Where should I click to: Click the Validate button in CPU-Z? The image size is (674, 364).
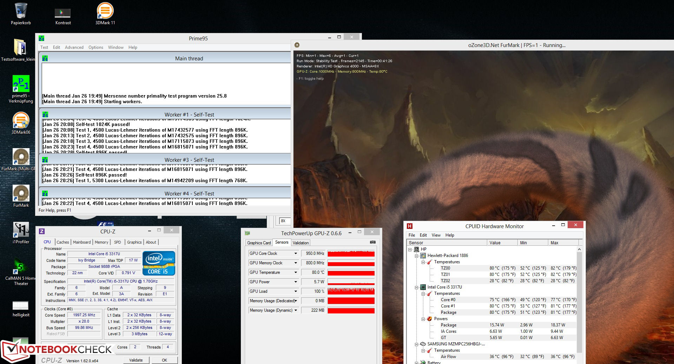[x=136, y=360]
